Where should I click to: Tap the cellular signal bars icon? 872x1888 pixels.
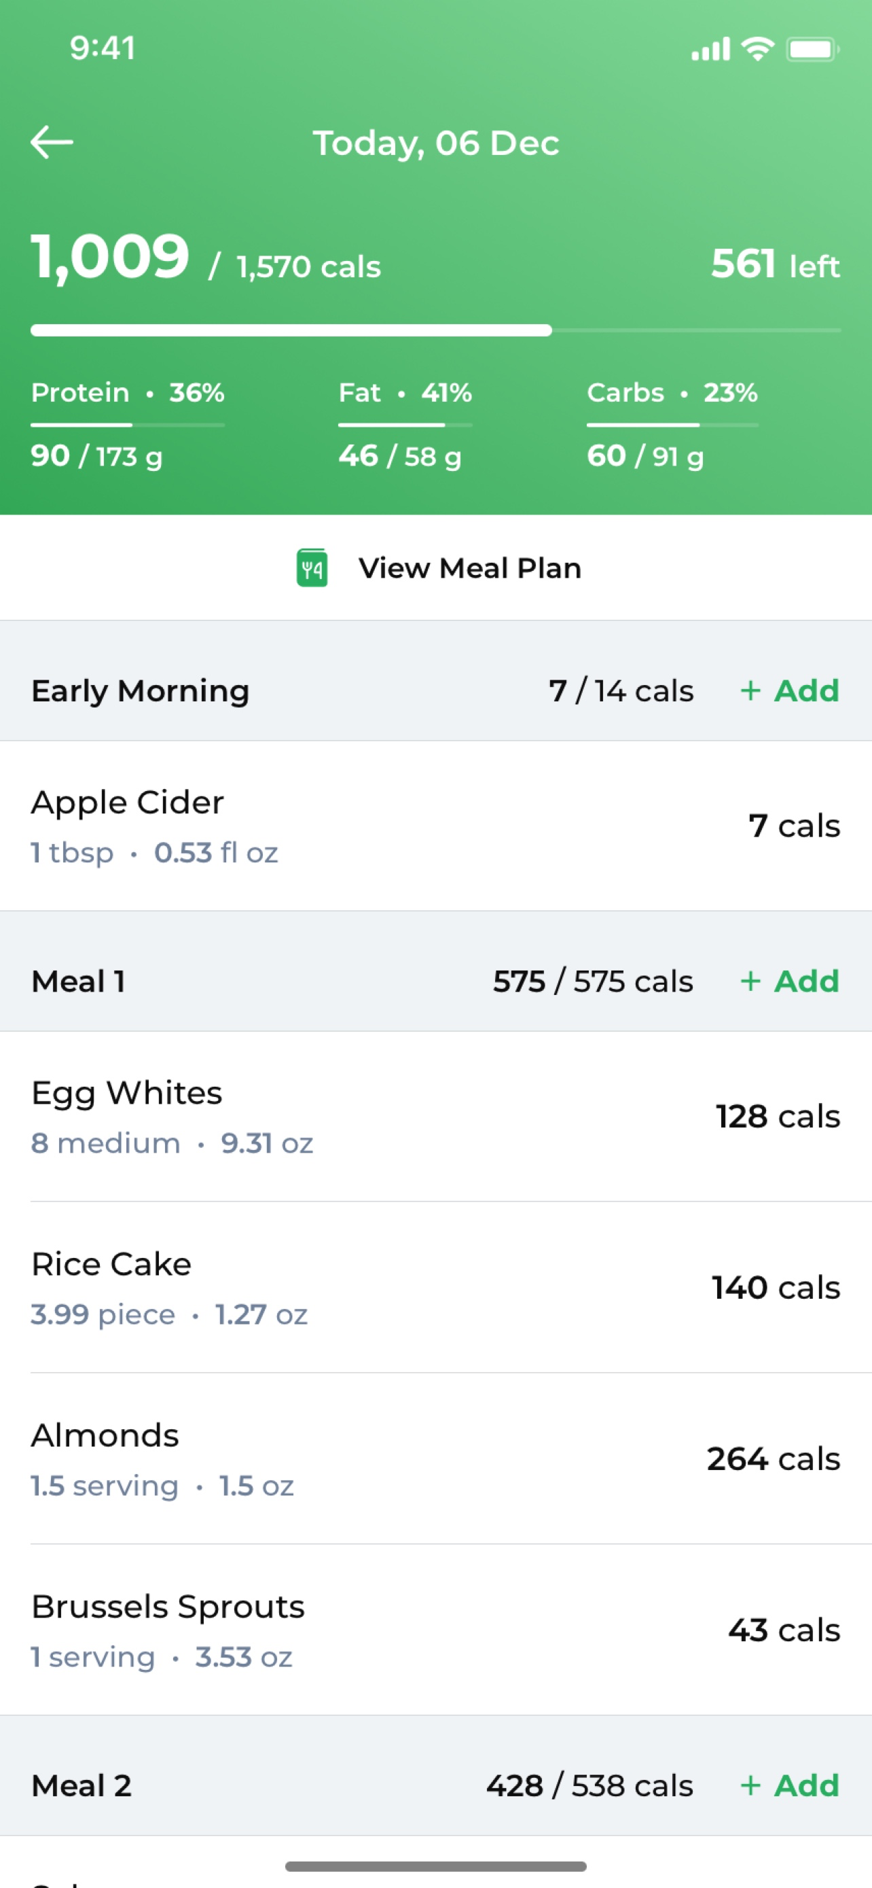click(x=710, y=49)
